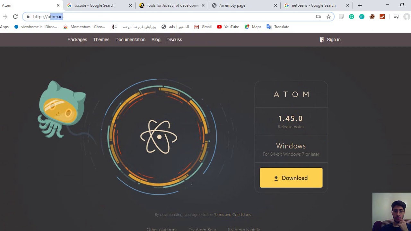Open the Momentum bookmark

coord(84,27)
